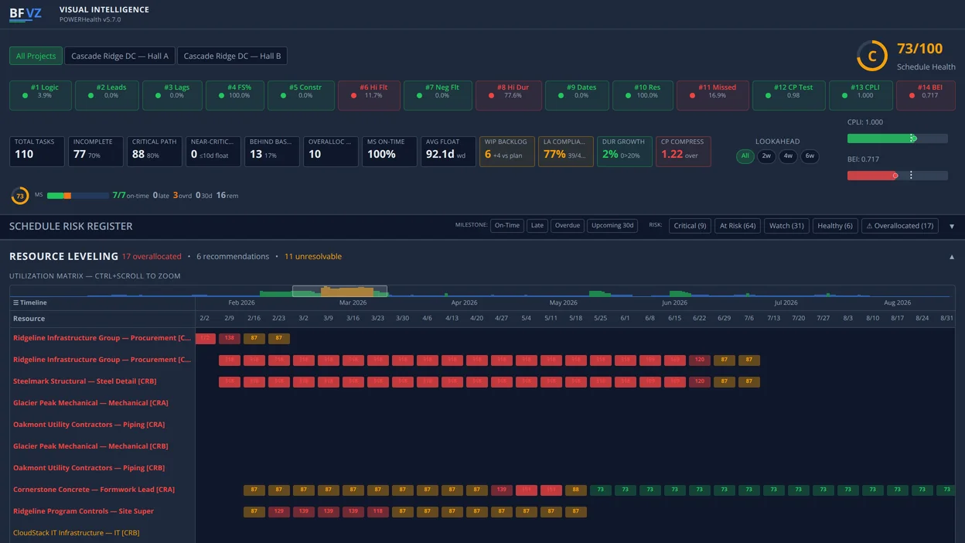Filter risks by Healthy (6)

tap(835, 226)
